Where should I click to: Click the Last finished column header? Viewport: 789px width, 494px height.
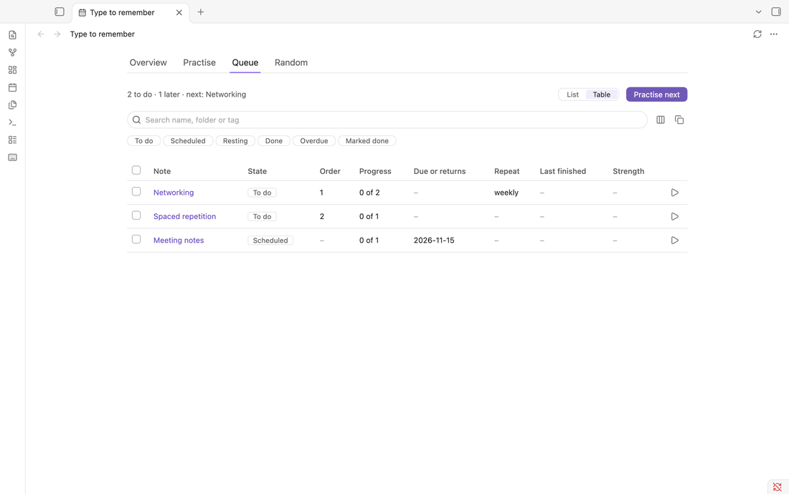click(x=562, y=171)
